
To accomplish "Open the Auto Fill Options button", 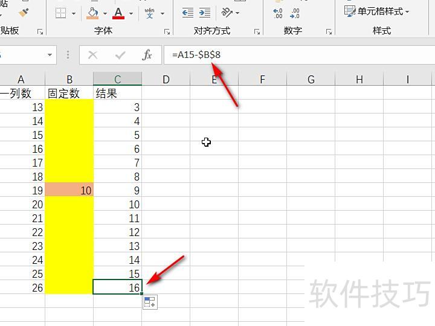I will coord(150,302).
